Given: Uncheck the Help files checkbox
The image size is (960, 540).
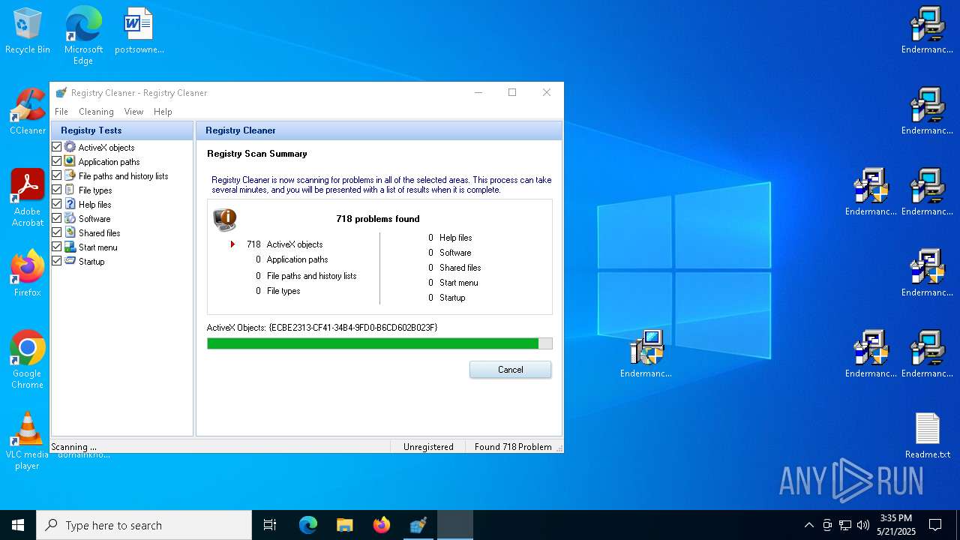Looking at the screenshot, I should 56,204.
